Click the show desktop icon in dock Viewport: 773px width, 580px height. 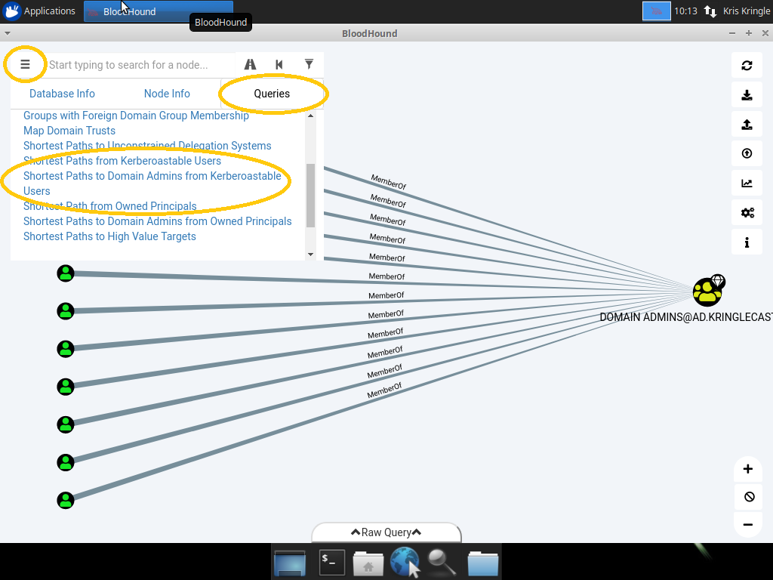[x=290, y=563]
